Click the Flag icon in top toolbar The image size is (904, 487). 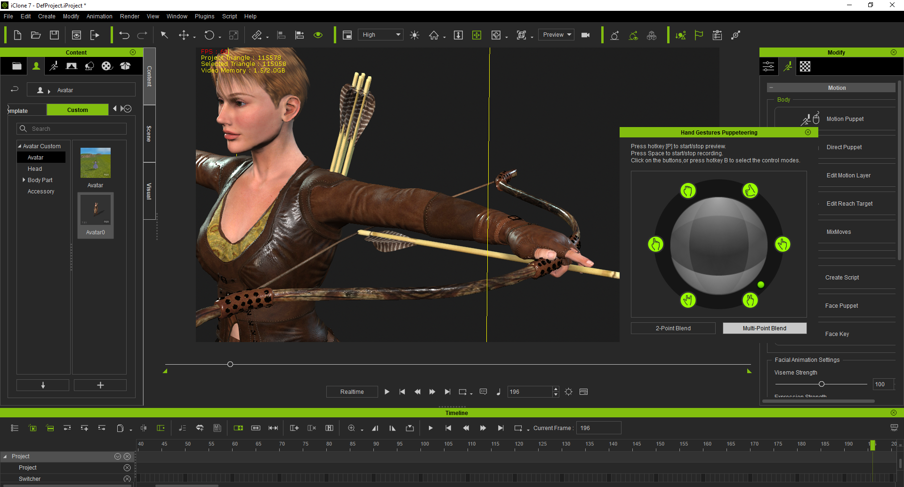[699, 35]
